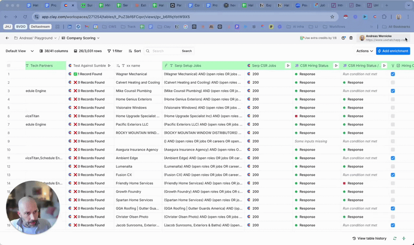
Task: Click the trash icon in top bar
Action: pyautogui.click(x=351, y=38)
